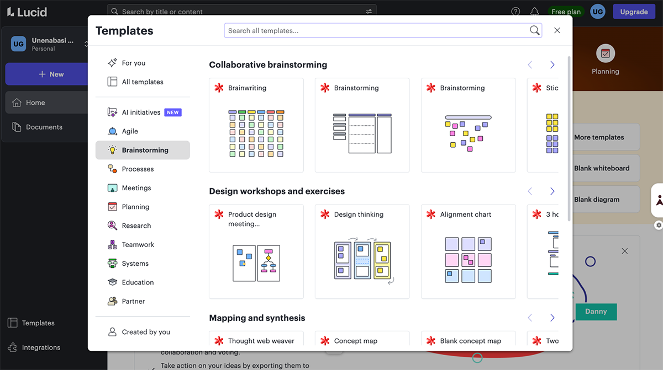
Task: Click the settings gear on the right edge
Action: tap(658, 225)
